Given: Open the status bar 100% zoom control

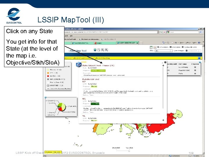Looking at the screenshot, I should 198,156.
